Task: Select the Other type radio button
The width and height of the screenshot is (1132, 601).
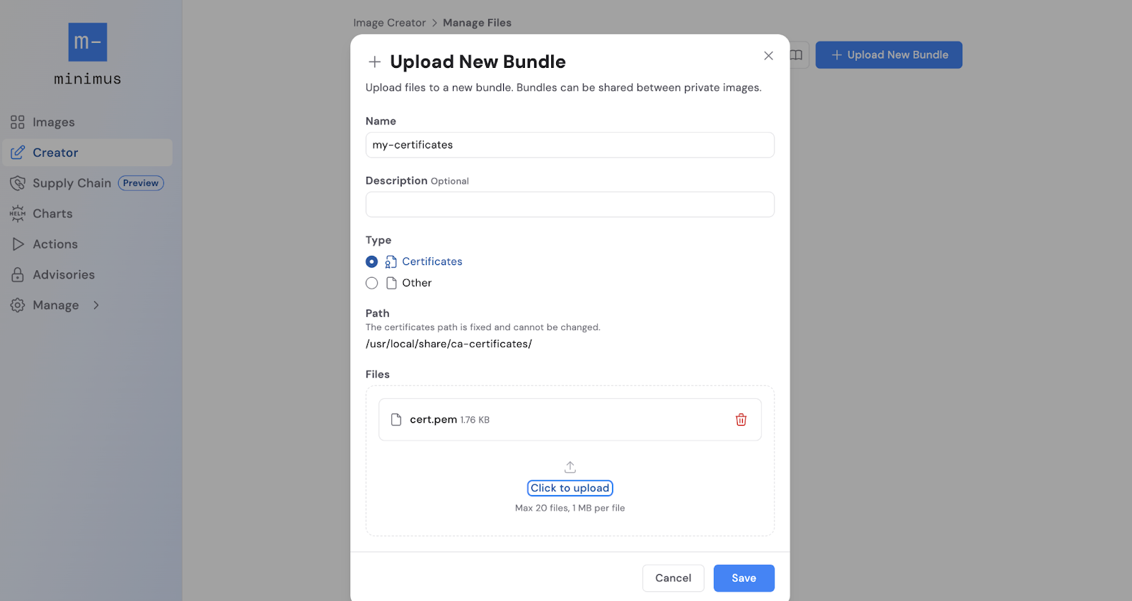Action: [371, 283]
